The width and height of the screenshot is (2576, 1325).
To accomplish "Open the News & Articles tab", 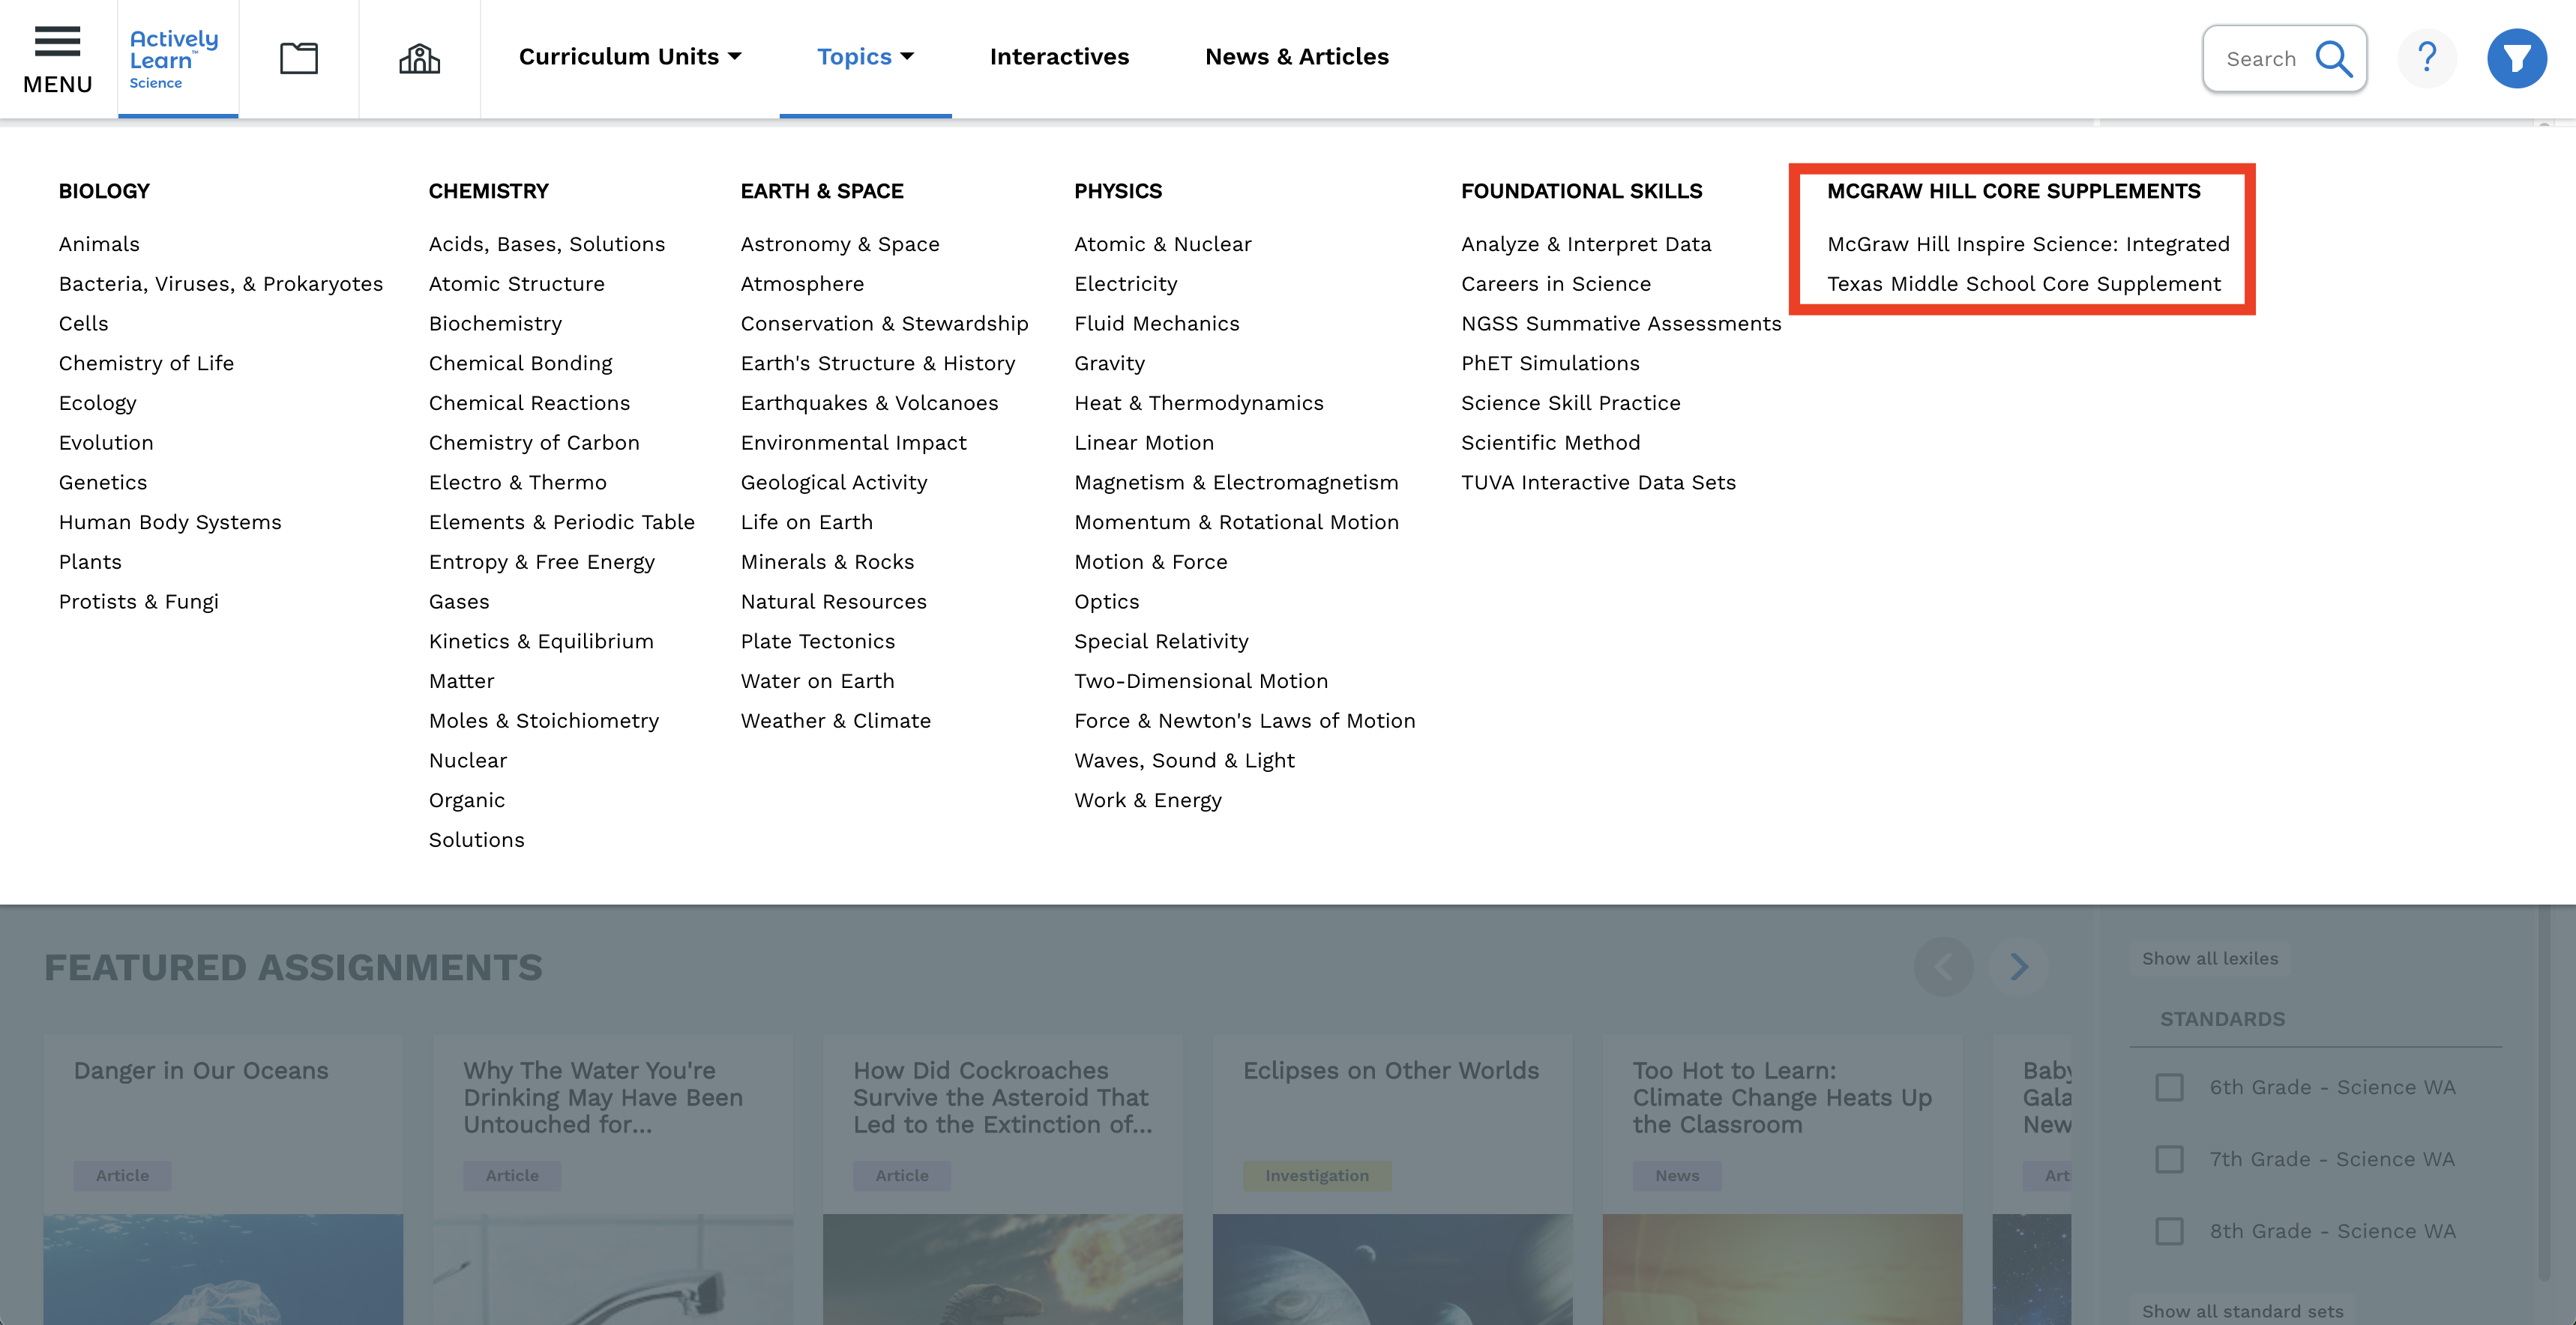I will point(1296,57).
